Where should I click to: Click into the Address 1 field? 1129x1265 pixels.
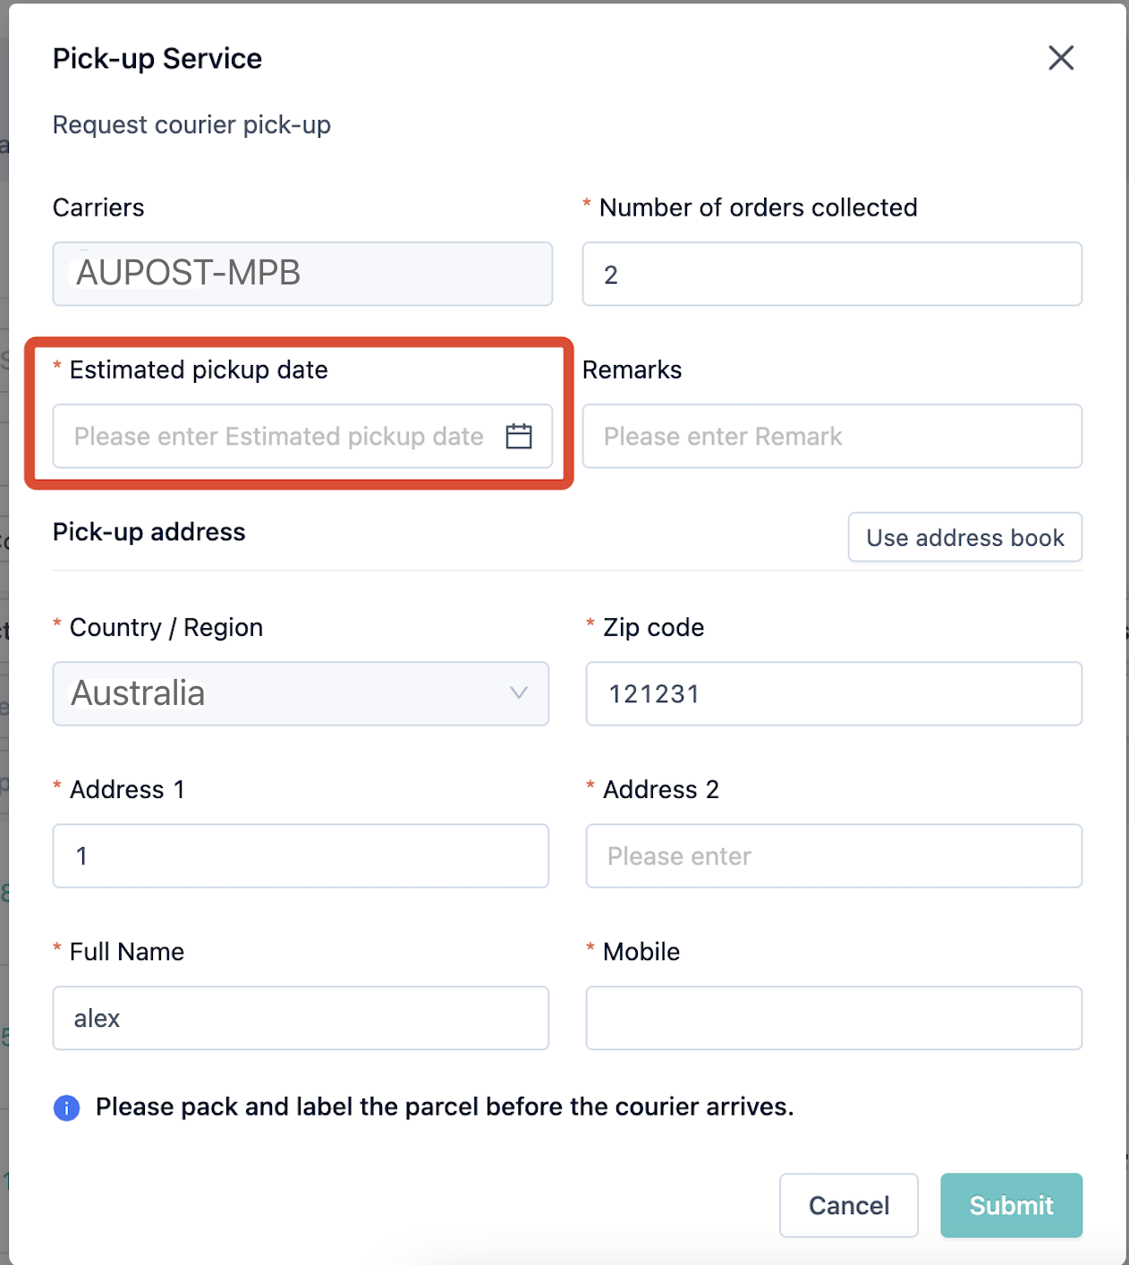(301, 856)
